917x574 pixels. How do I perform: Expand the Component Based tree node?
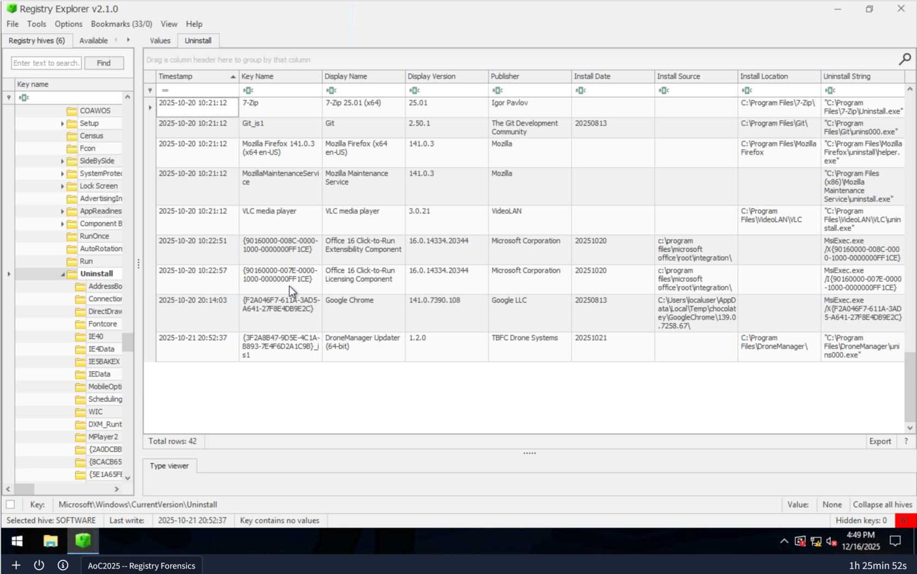tap(62, 224)
